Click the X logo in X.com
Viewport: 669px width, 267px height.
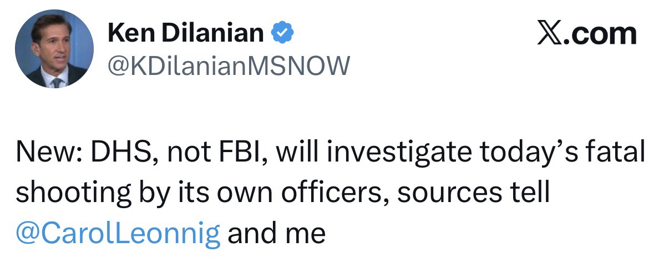pos(548,34)
